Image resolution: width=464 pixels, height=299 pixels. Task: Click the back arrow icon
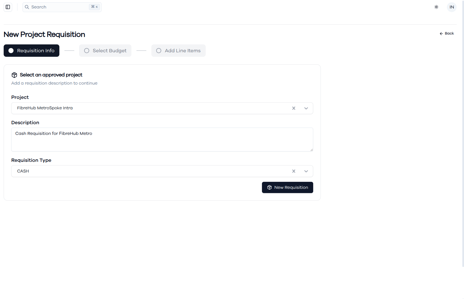pyautogui.click(x=441, y=34)
